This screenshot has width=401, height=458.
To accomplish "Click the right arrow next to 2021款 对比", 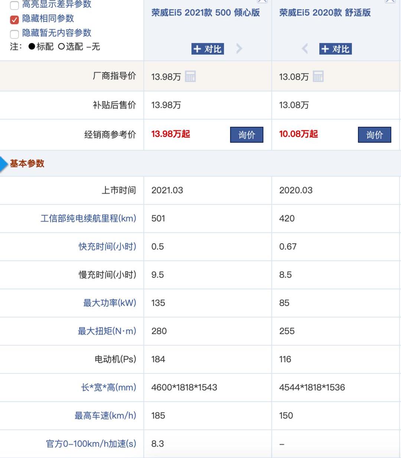I will pos(239,49).
